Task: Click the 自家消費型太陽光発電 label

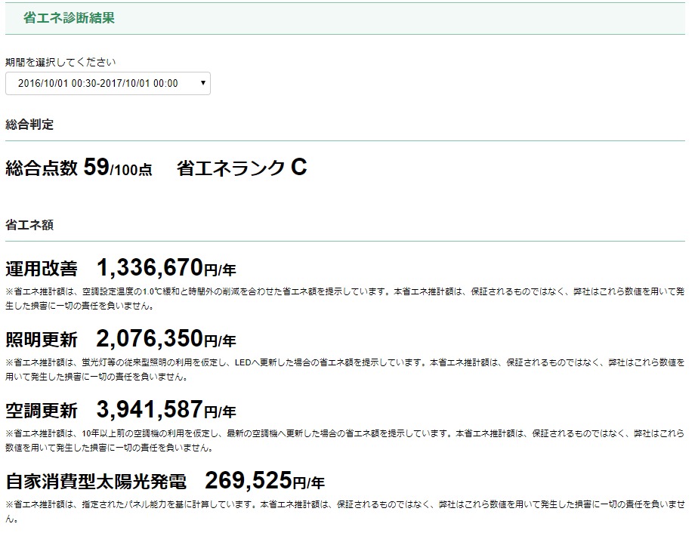Action: [x=96, y=481]
